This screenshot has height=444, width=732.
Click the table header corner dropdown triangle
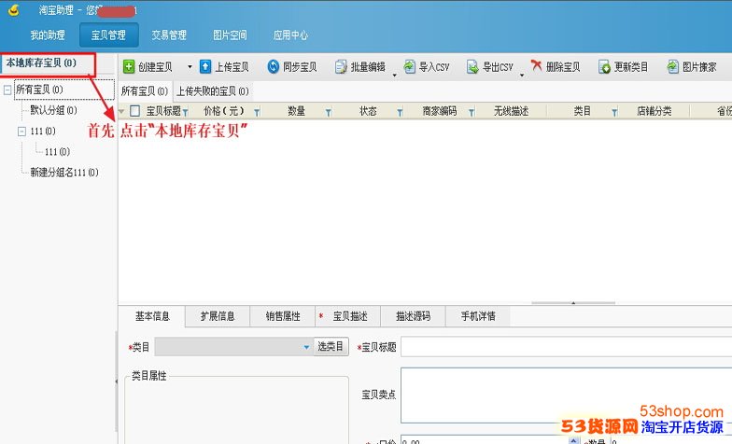point(121,111)
